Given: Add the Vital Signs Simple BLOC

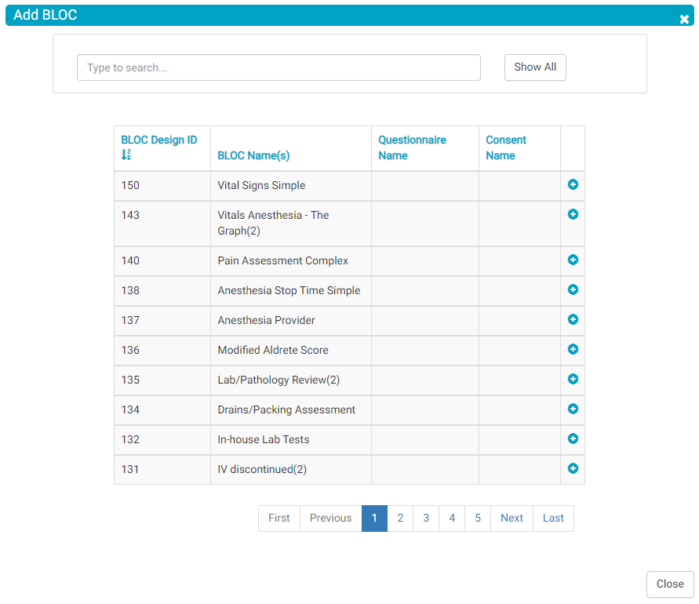Looking at the screenshot, I should coord(573,184).
